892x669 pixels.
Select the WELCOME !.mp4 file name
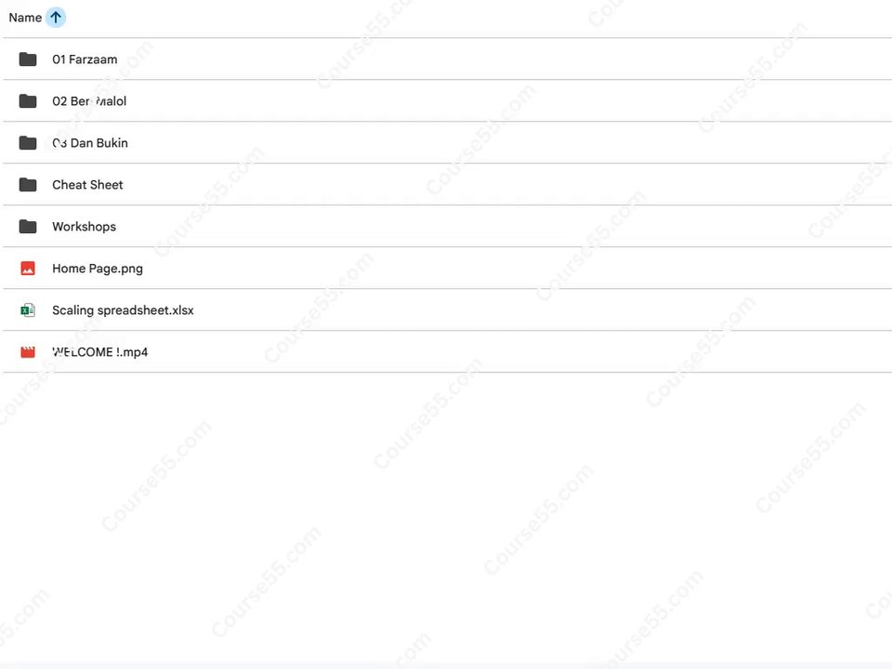(100, 352)
